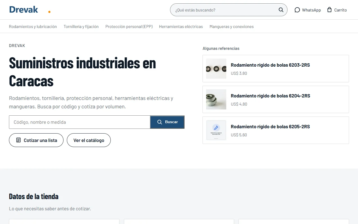Click the list icon in Cotizar una lista
This screenshot has height=224, width=358.
(x=18, y=140)
